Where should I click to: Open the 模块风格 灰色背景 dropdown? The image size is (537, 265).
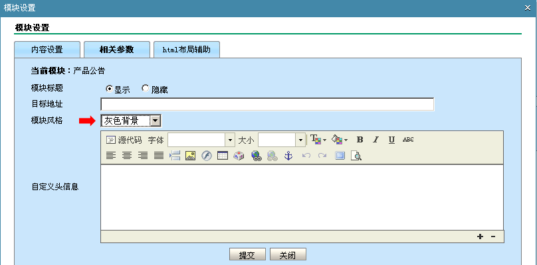(x=131, y=121)
